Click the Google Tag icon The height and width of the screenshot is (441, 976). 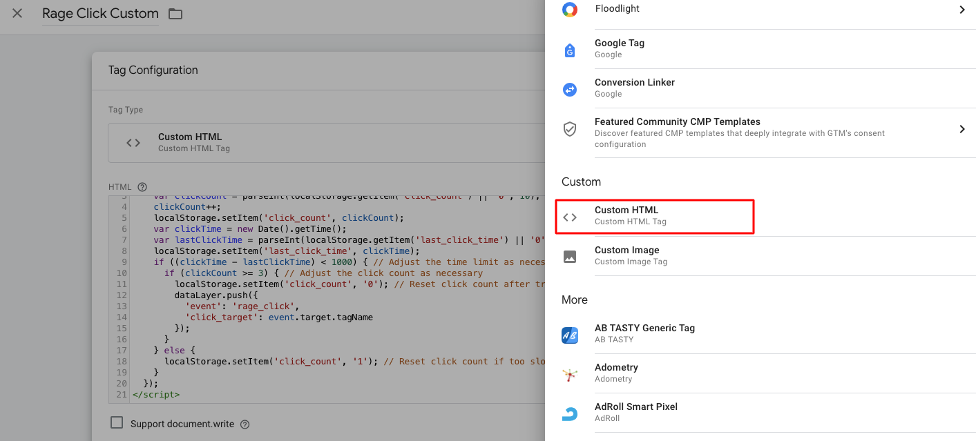pos(570,50)
